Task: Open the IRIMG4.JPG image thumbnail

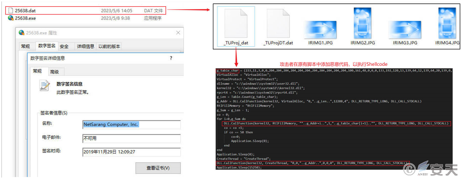Action: click(x=447, y=23)
